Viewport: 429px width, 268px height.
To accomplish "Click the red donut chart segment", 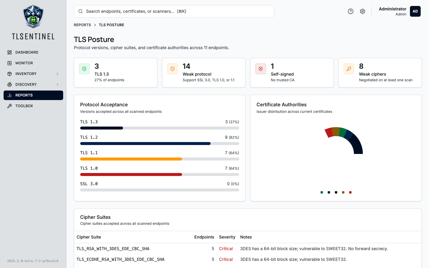I will click(329, 133).
